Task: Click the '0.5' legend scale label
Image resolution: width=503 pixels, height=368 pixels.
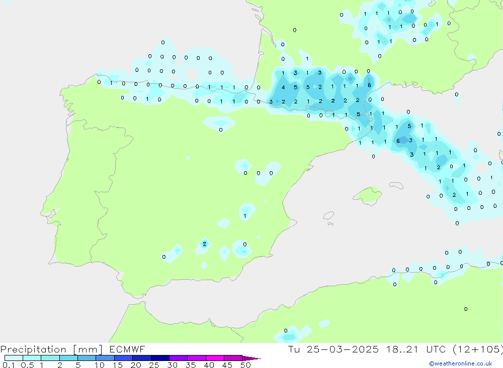Action: [27, 365]
